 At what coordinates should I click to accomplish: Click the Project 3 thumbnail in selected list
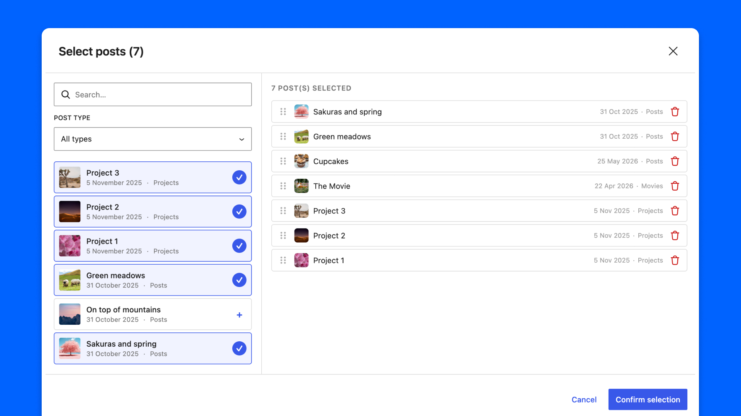tap(301, 211)
